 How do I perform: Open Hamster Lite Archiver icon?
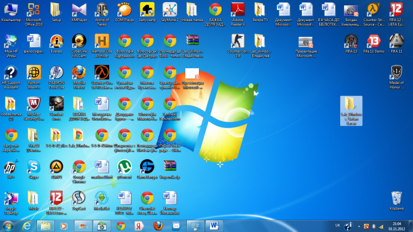point(102,41)
